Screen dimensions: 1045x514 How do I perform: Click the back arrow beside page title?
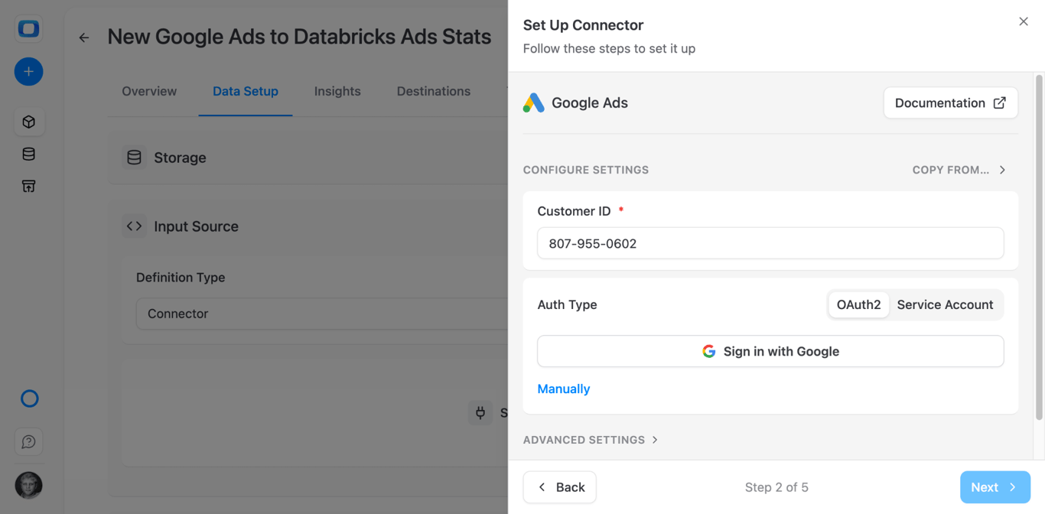pyautogui.click(x=84, y=37)
